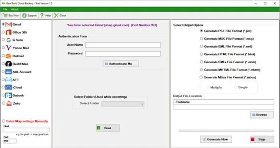
Task: Click the Yahoo Mail purple Y icon
Action: coord(8,48)
